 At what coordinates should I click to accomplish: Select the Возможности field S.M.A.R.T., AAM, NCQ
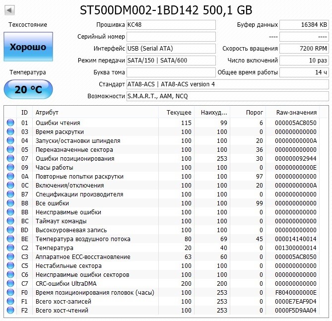[228, 96]
